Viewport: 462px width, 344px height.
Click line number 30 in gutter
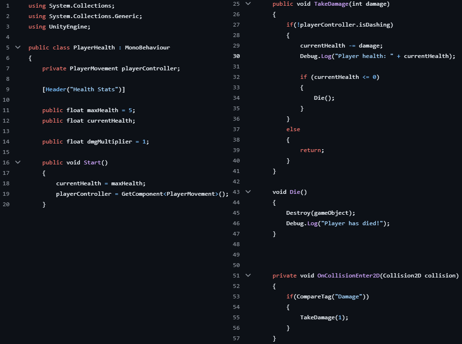236,56
